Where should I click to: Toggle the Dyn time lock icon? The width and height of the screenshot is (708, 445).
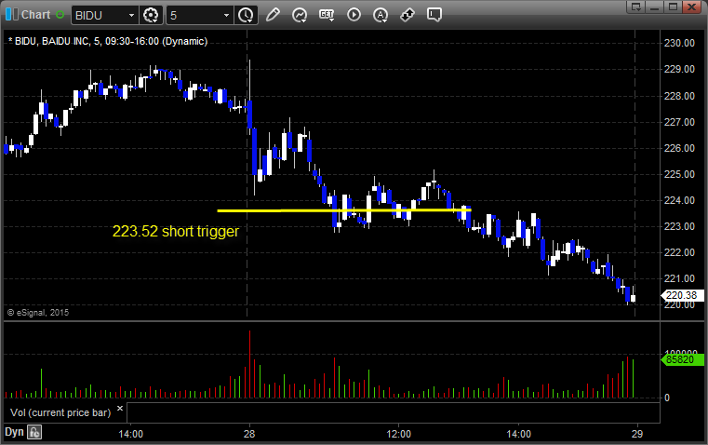(34, 432)
